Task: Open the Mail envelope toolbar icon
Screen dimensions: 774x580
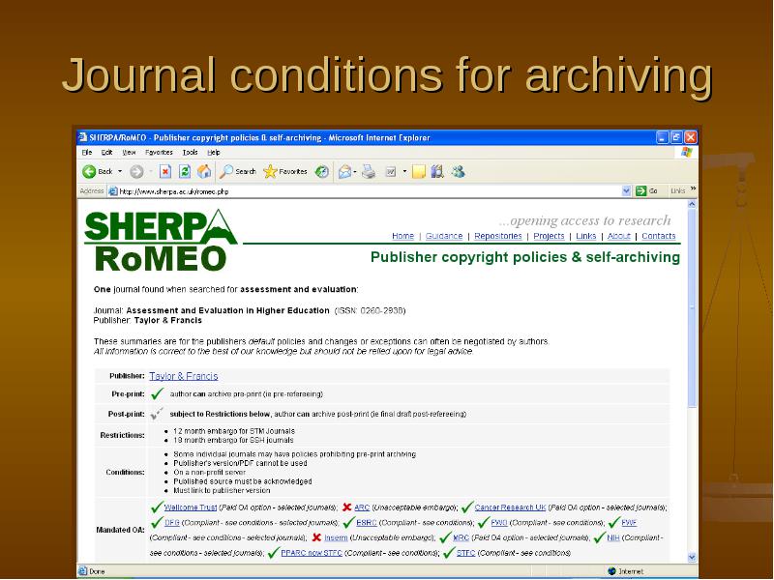Action: pyautogui.click(x=345, y=172)
